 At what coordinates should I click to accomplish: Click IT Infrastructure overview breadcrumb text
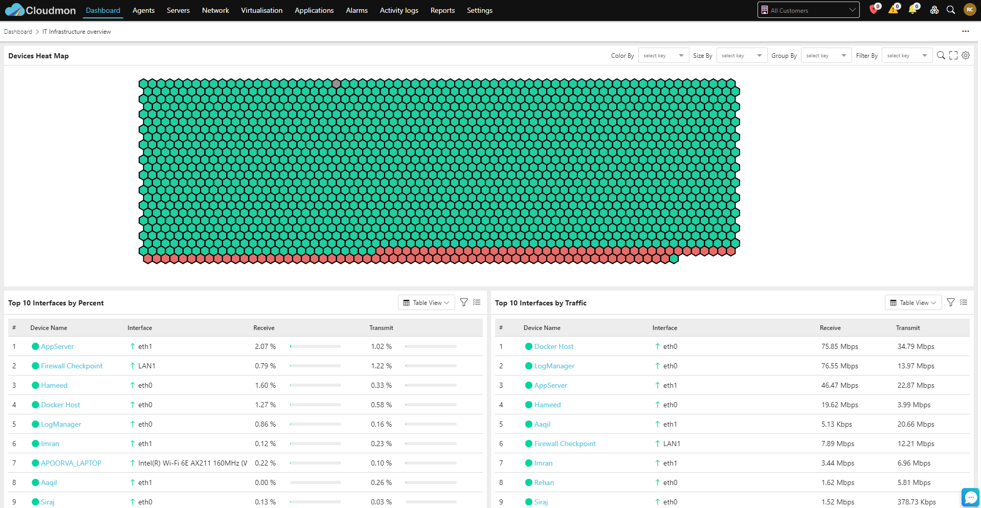click(x=77, y=32)
